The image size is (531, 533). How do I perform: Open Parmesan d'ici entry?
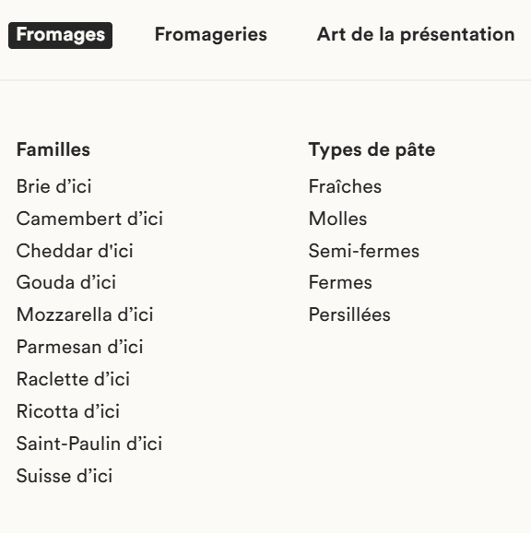[80, 347]
